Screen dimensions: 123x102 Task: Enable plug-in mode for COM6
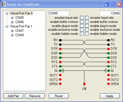[87, 26]
